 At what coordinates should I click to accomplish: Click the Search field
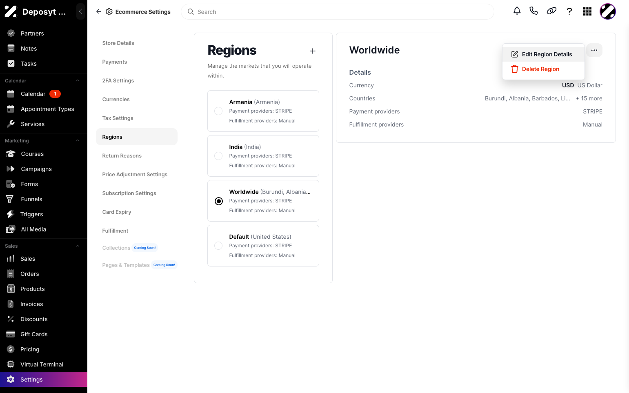click(337, 12)
